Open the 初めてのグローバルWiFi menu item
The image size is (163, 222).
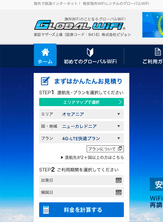[x=90, y=56]
